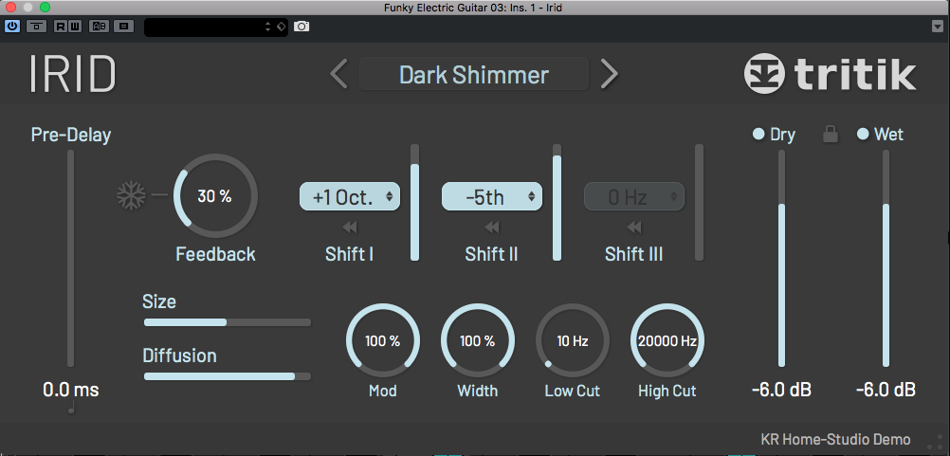The image size is (950, 456).
Task: Open the Shift III 0 Hz dropdown
Action: click(633, 197)
